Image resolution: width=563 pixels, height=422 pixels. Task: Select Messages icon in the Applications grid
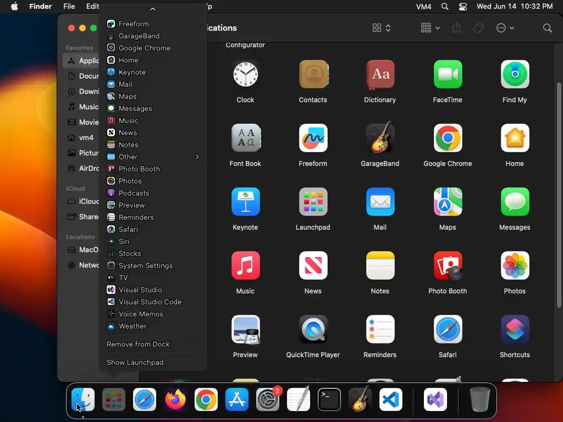(515, 202)
